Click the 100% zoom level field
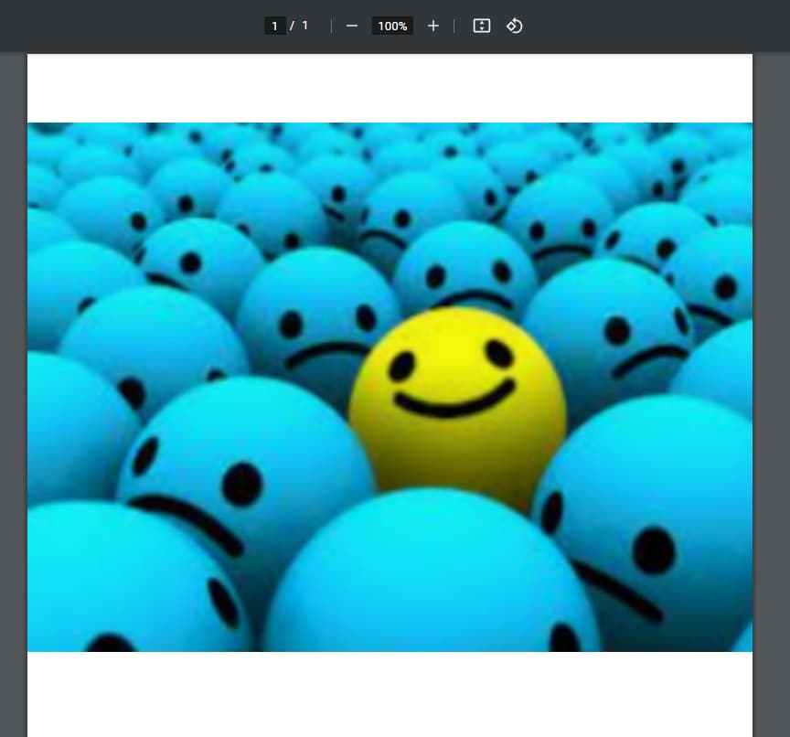Viewport: 790px width, 737px height. click(x=392, y=26)
